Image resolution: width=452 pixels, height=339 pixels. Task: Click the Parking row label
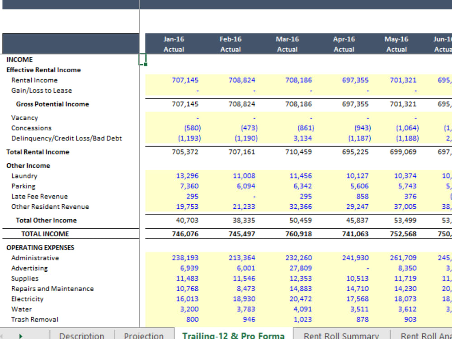pos(24,186)
